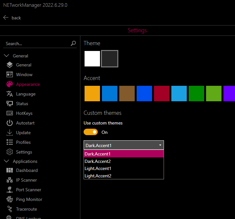Choose Dark.Accent1 from dropdown list

(124, 154)
